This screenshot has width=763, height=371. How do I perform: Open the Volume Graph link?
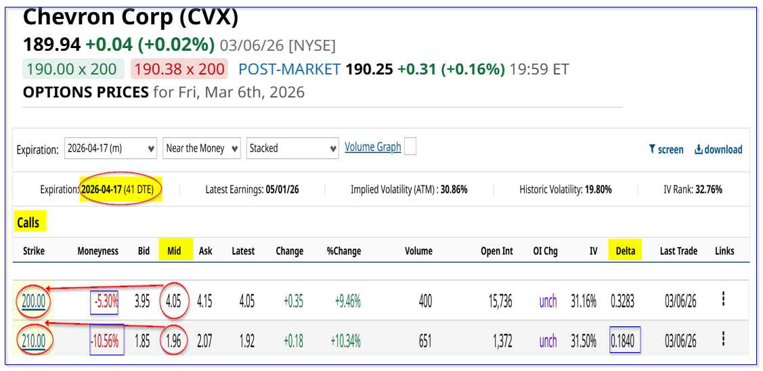coord(372,147)
